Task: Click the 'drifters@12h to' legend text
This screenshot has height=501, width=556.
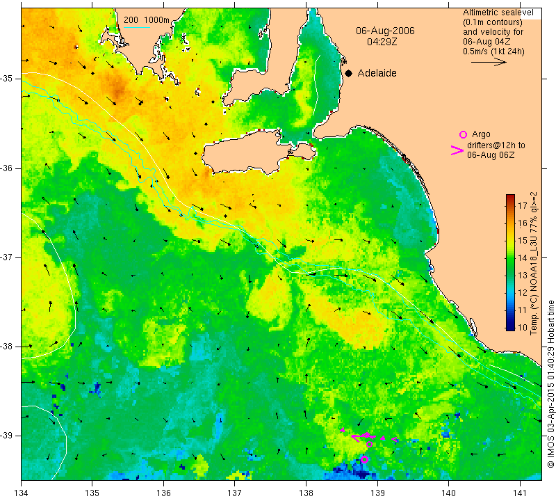Action: (496, 145)
